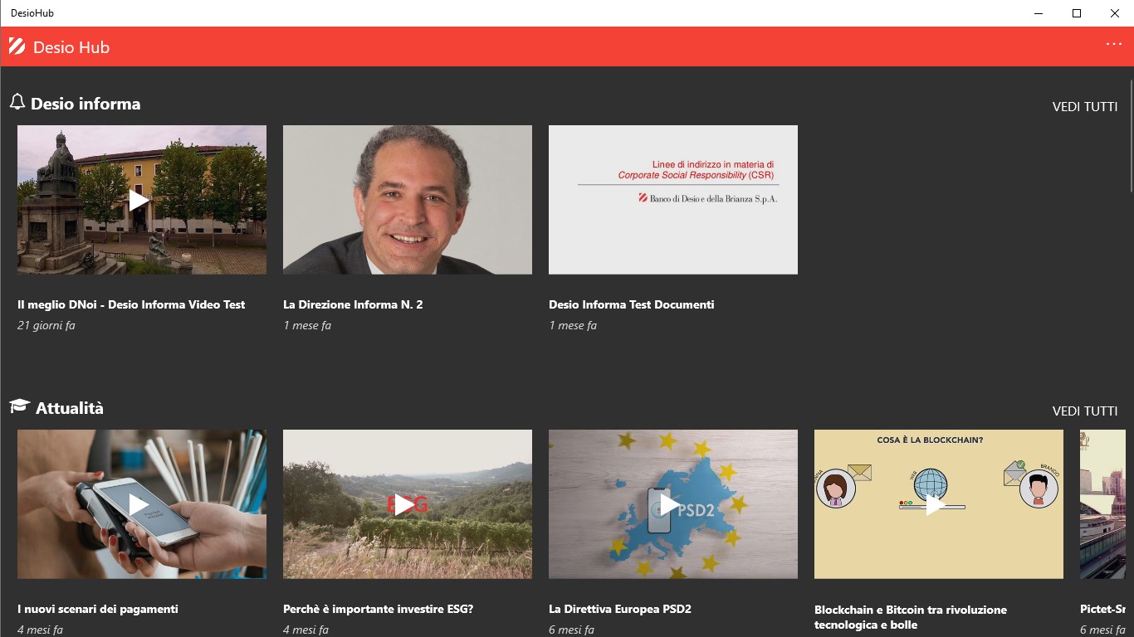Image resolution: width=1134 pixels, height=637 pixels.
Task: Open La Direzione Informa N. 2 portrait thumbnail
Action: 408,200
